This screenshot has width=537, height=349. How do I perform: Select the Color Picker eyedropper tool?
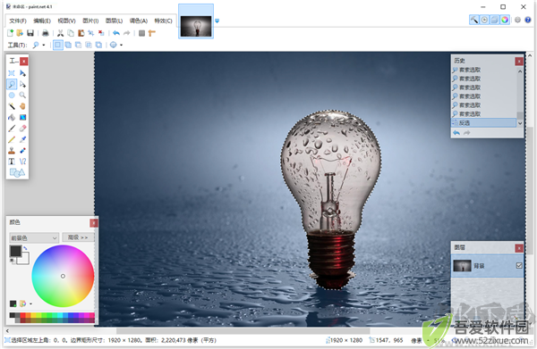[22, 139]
